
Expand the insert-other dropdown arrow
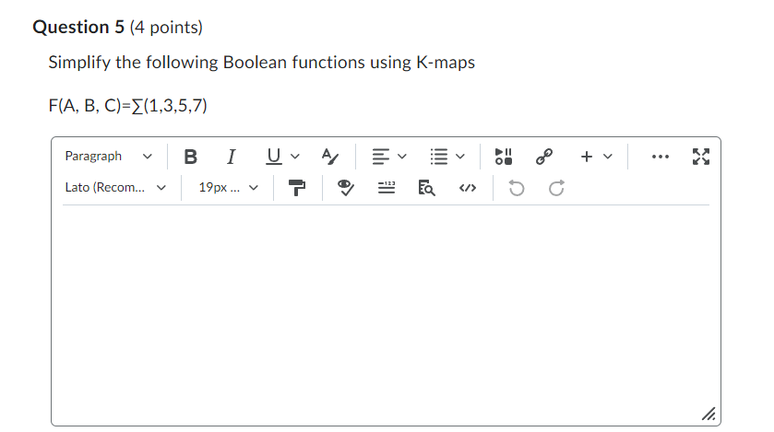point(608,157)
